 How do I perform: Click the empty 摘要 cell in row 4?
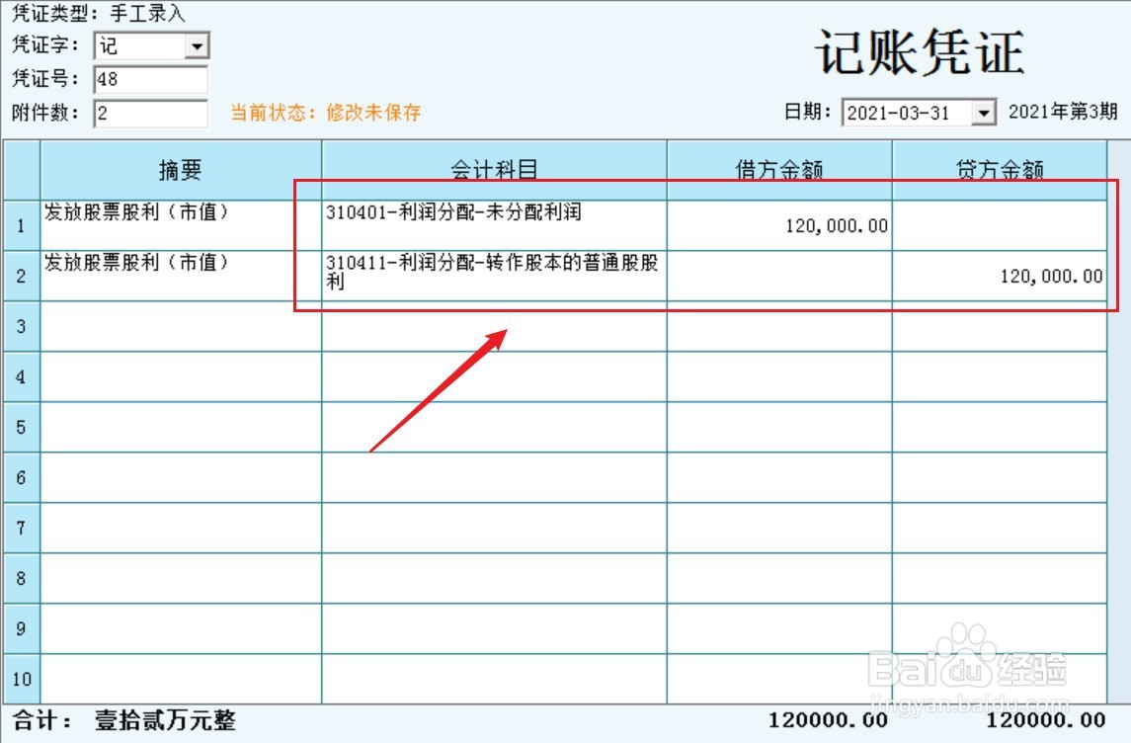(181, 377)
